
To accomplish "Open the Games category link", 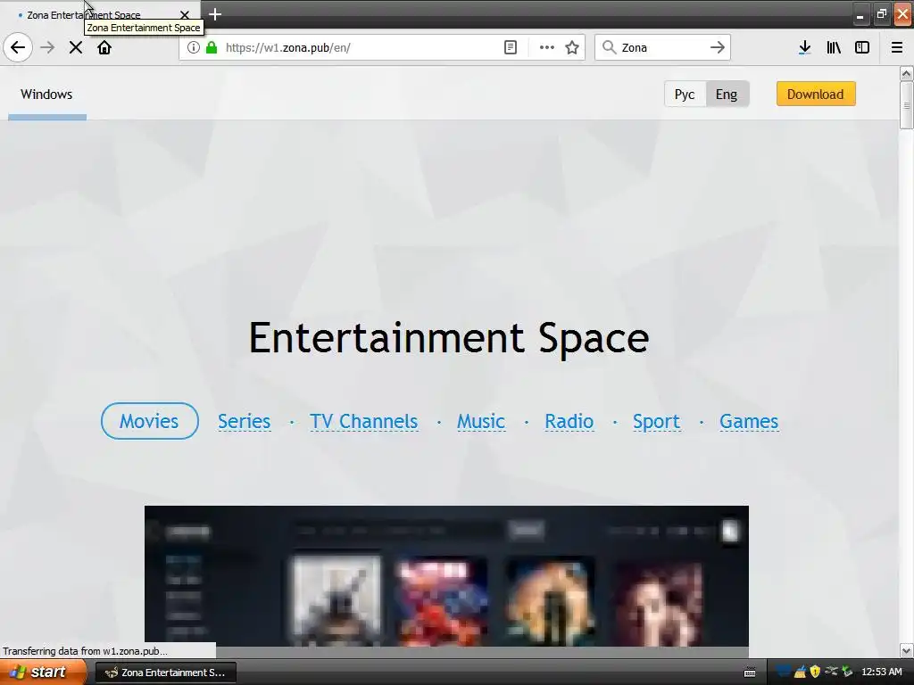I will pos(749,421).
